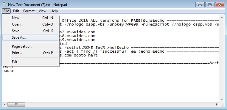This screenshot has width=227, height=110.
Task: Open the Help menu
Action: (x=54, y=11)
